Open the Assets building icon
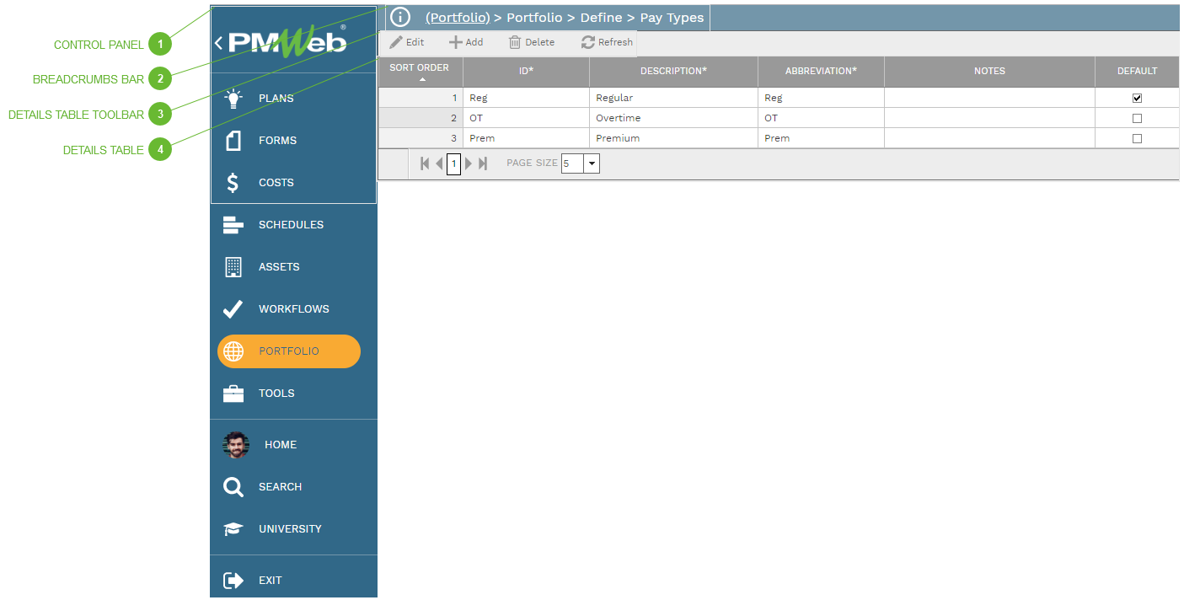Viewport: 1184px width, 600px height. [x=233, y=267]
